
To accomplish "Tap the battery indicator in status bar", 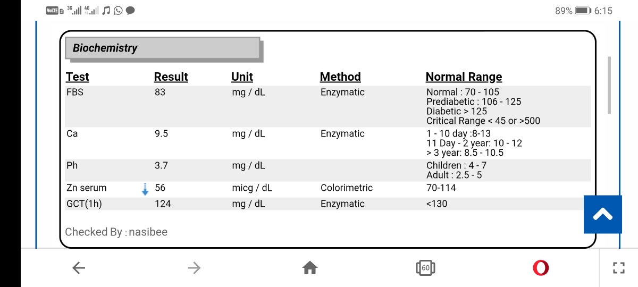I will (583, 11).
